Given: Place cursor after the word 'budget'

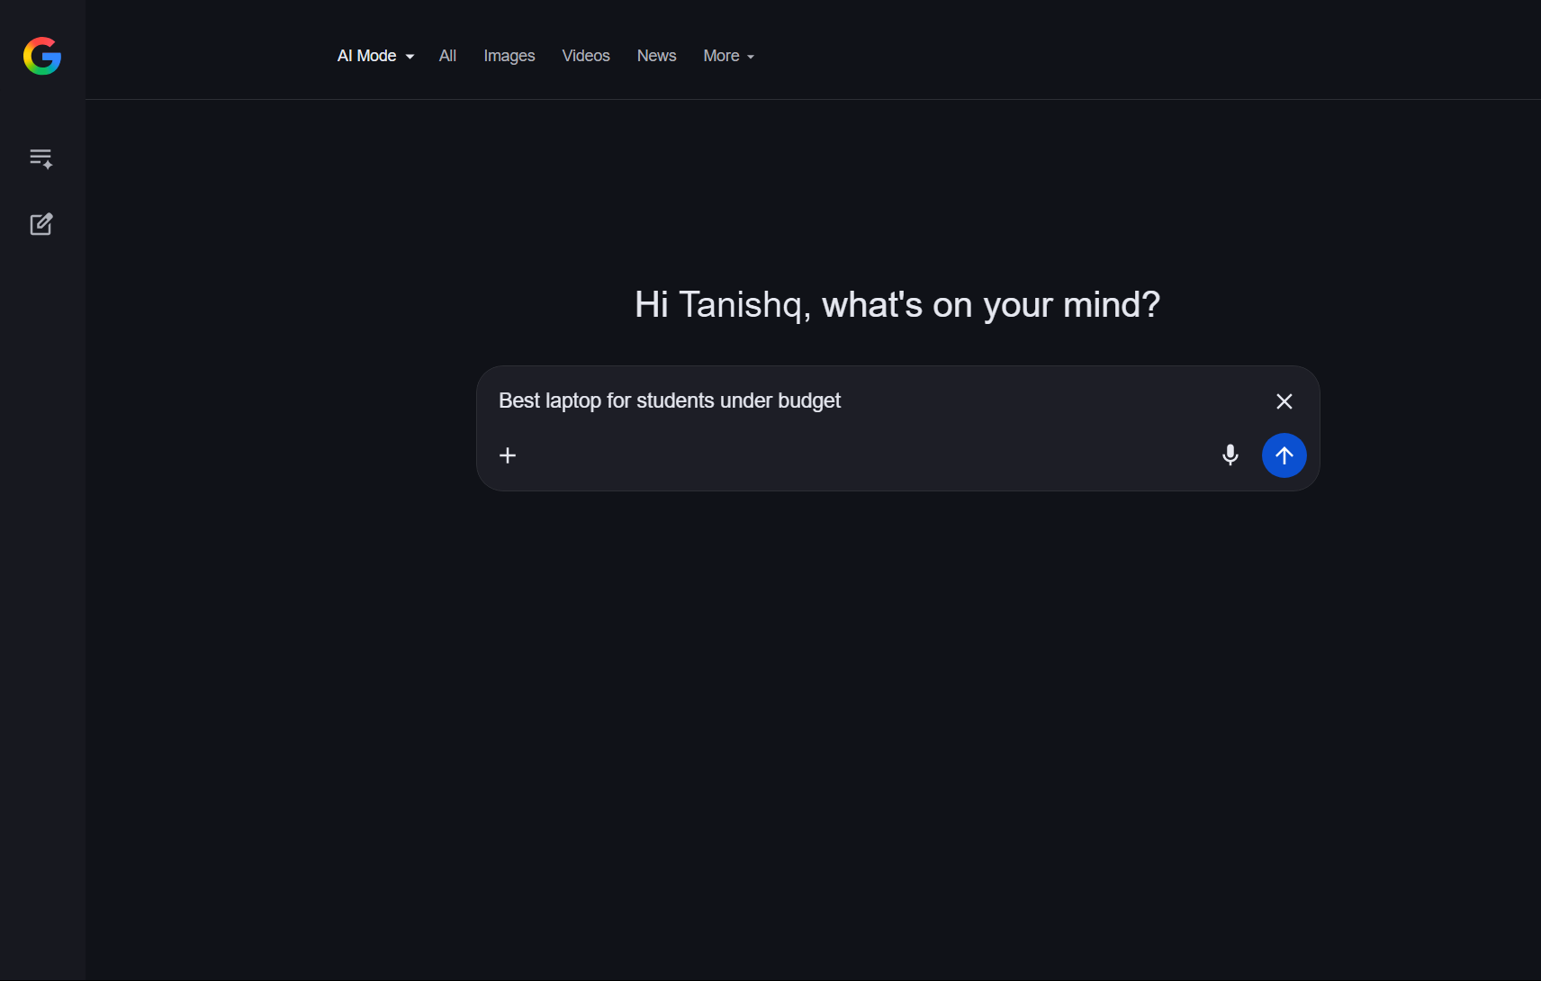Looking at the screenshot, I should [843, 400].
